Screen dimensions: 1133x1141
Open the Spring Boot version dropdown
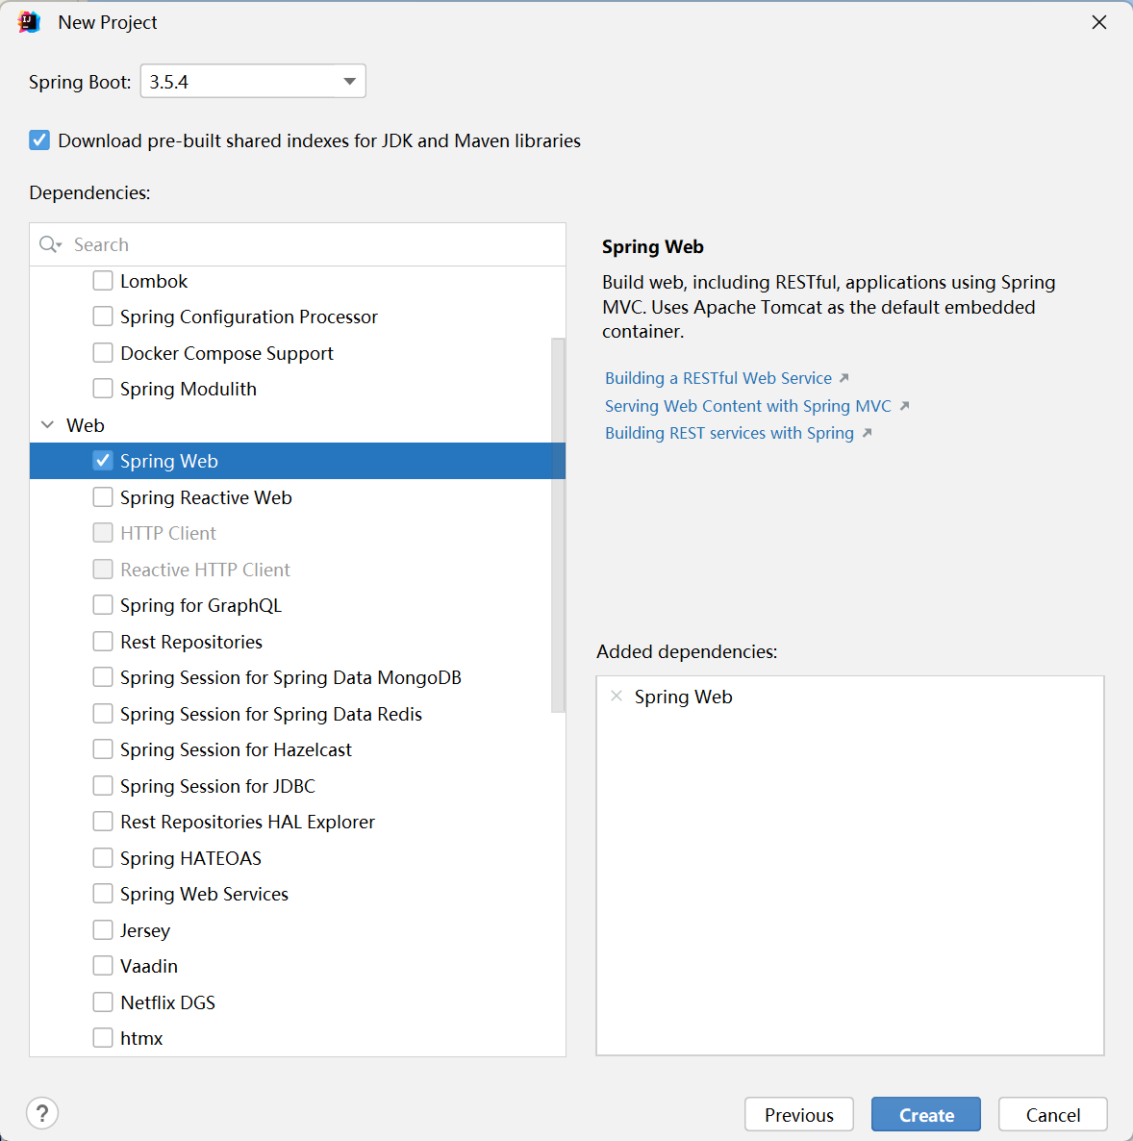(x=253, y=81)
